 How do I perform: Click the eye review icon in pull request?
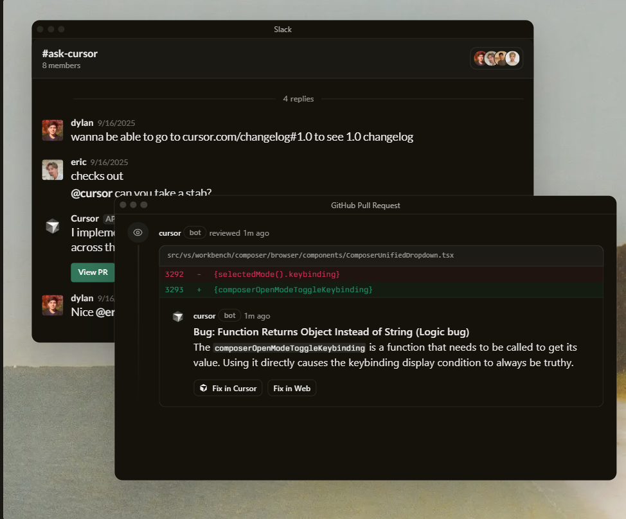tap(138, 233)
